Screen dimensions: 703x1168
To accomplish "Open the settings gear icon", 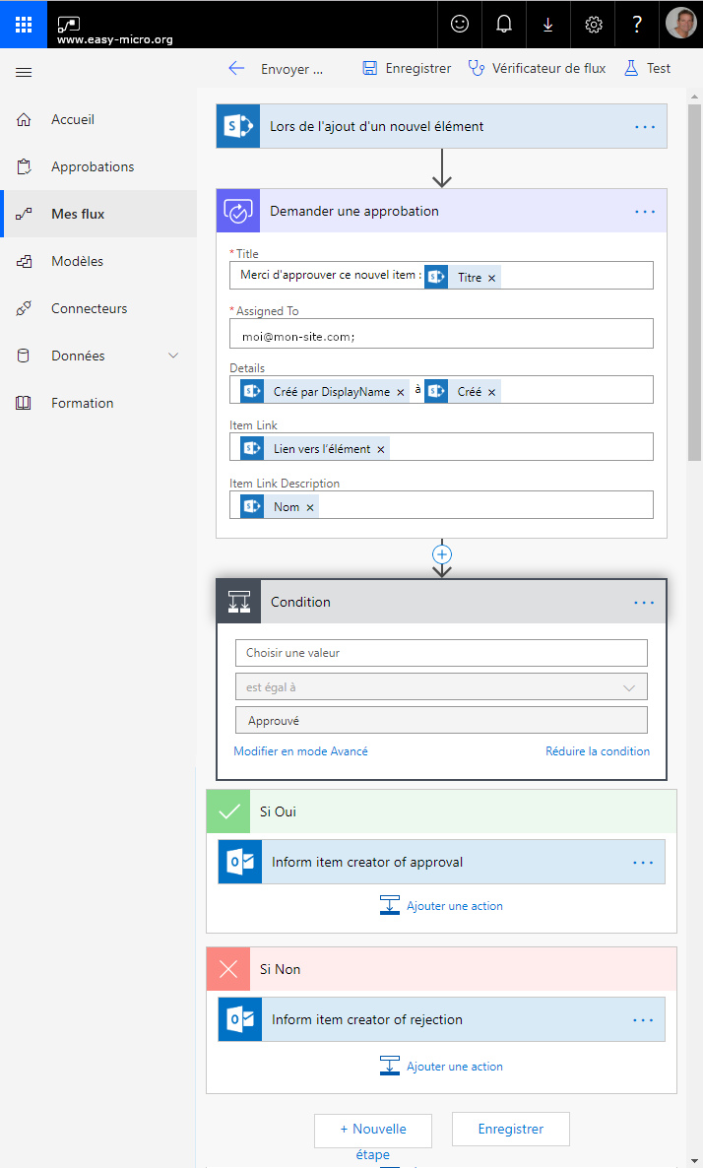I will (x=593, y=24).
